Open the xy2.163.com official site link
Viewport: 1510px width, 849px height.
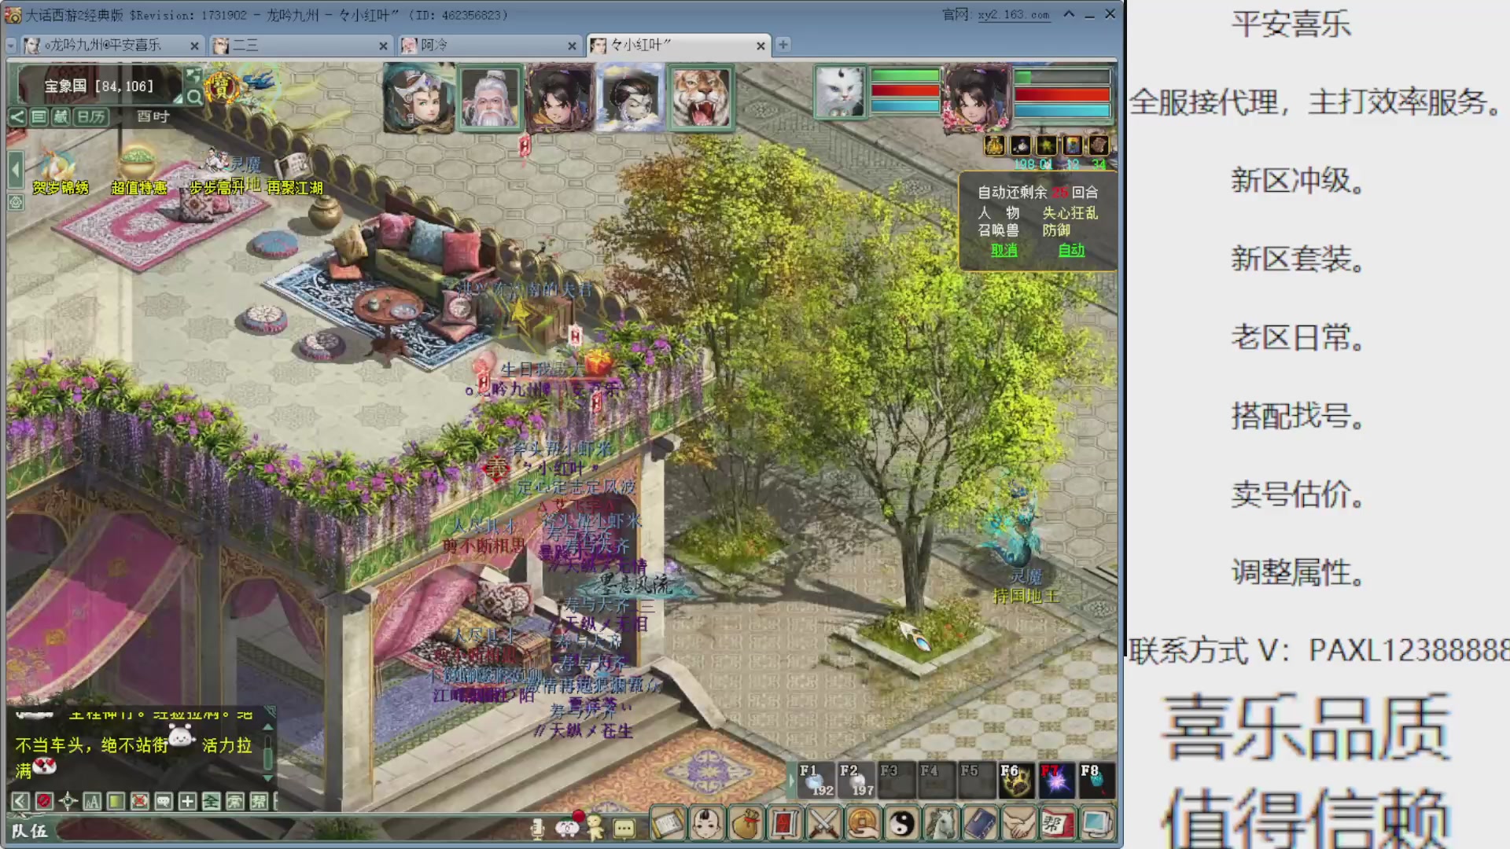(x=1014, y=15)
